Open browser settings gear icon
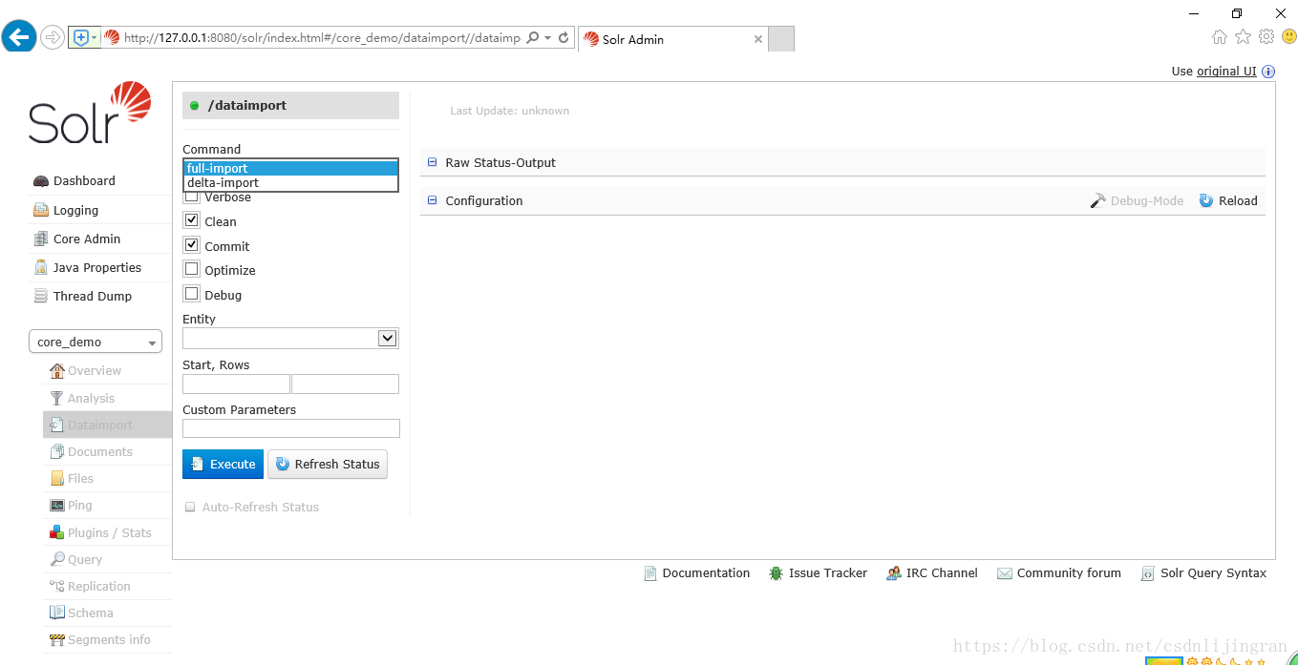 (1266, 36)
